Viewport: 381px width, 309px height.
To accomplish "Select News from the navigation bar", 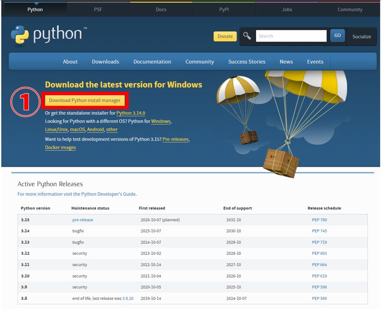I will (286, 62).
